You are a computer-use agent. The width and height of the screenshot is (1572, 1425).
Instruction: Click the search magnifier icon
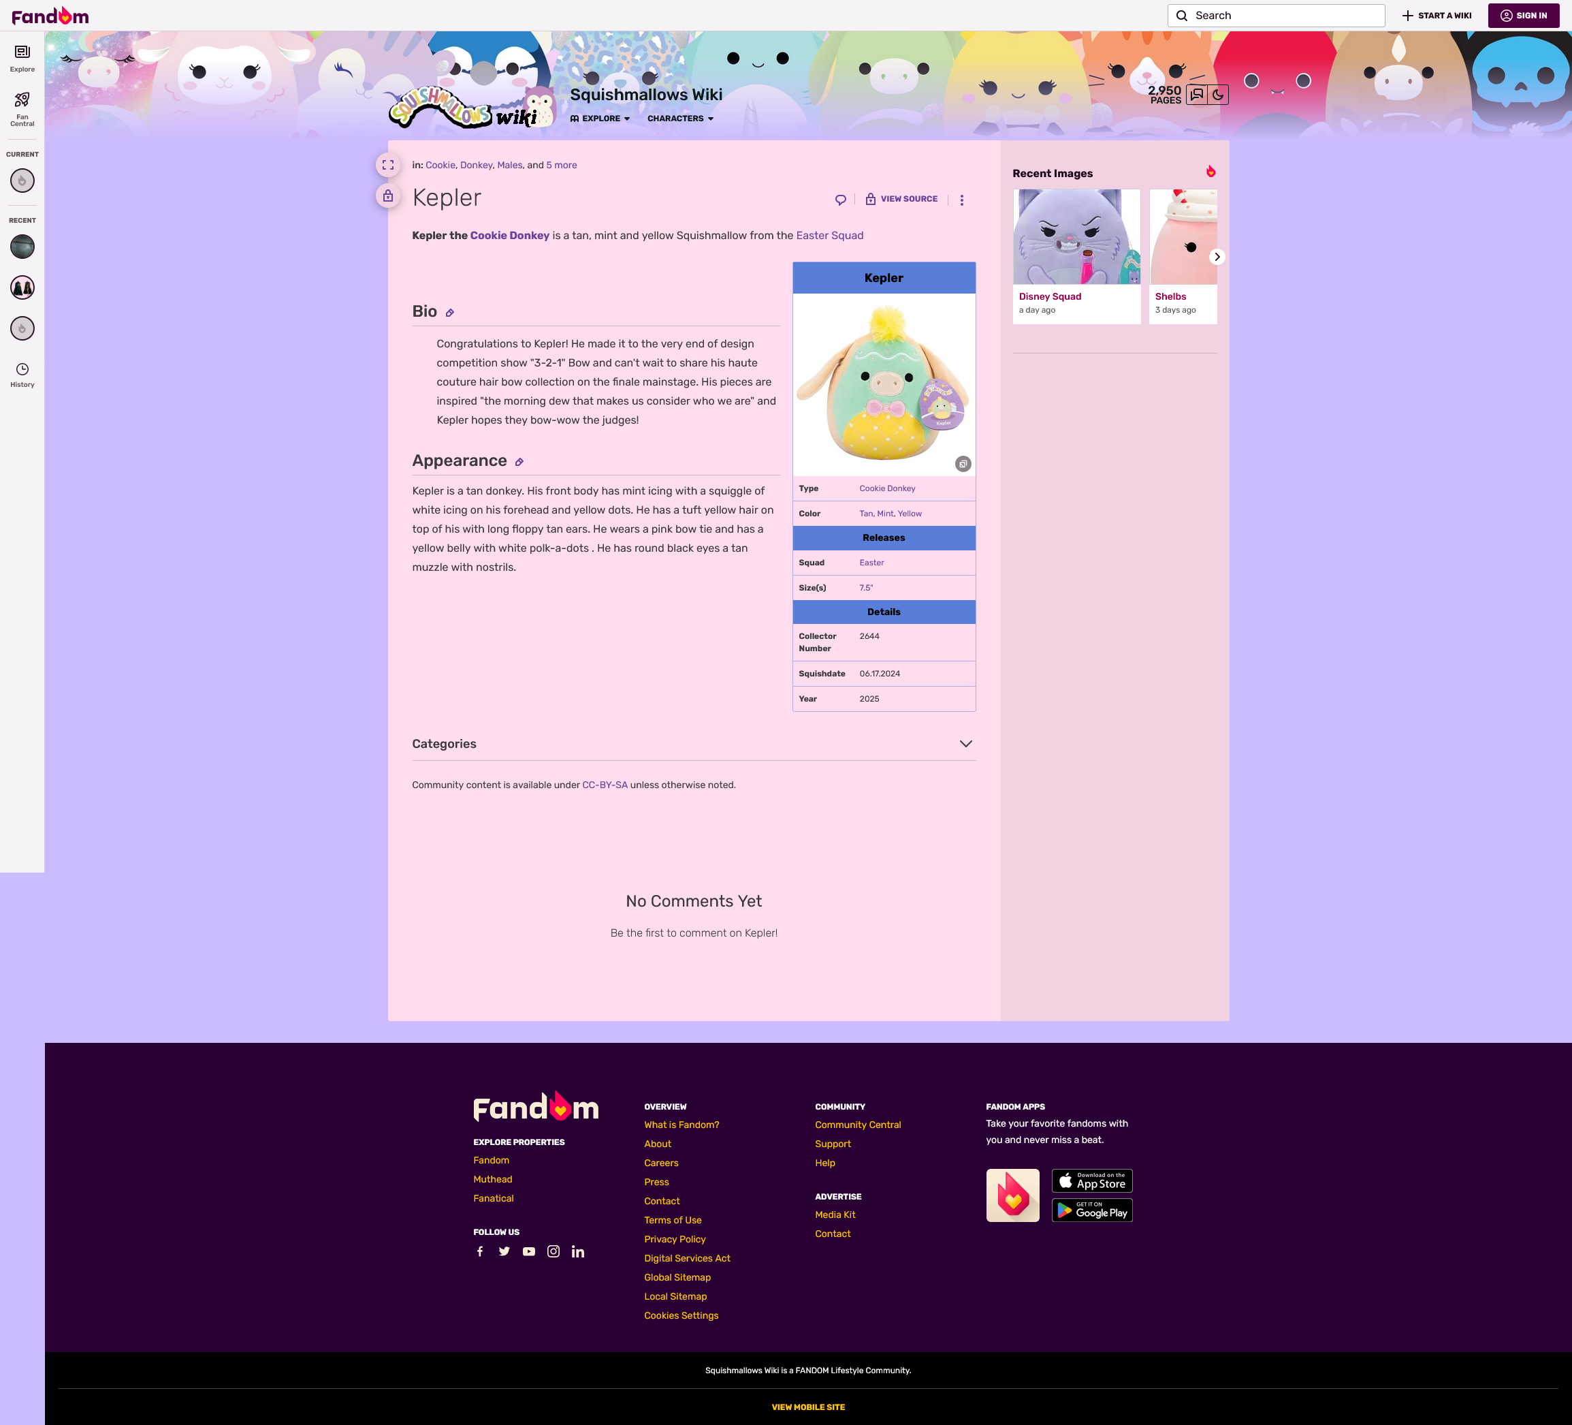tap(1182, 16)
